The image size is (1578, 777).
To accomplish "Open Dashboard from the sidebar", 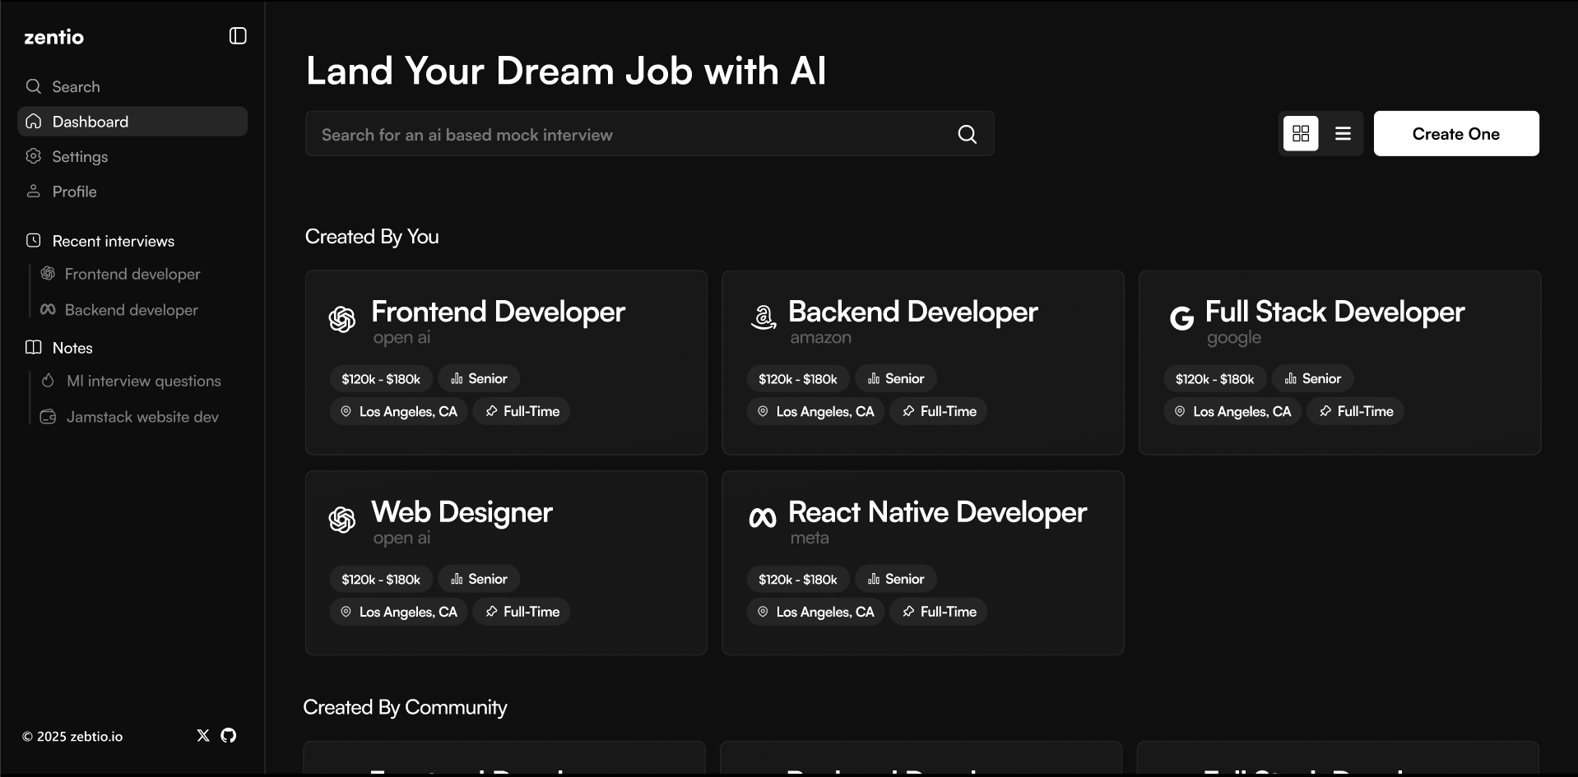I will (91, 122).
